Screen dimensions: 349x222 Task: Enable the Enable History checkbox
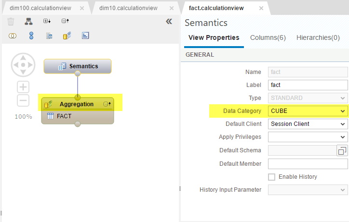[x=271, y=177]
